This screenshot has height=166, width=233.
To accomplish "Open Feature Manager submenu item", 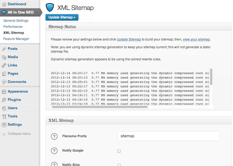I will (x=16, y=39).
